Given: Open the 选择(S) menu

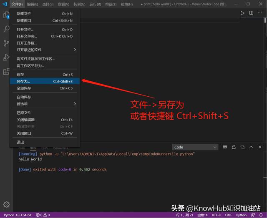Looking at the screenshot, I should (48, 4).
